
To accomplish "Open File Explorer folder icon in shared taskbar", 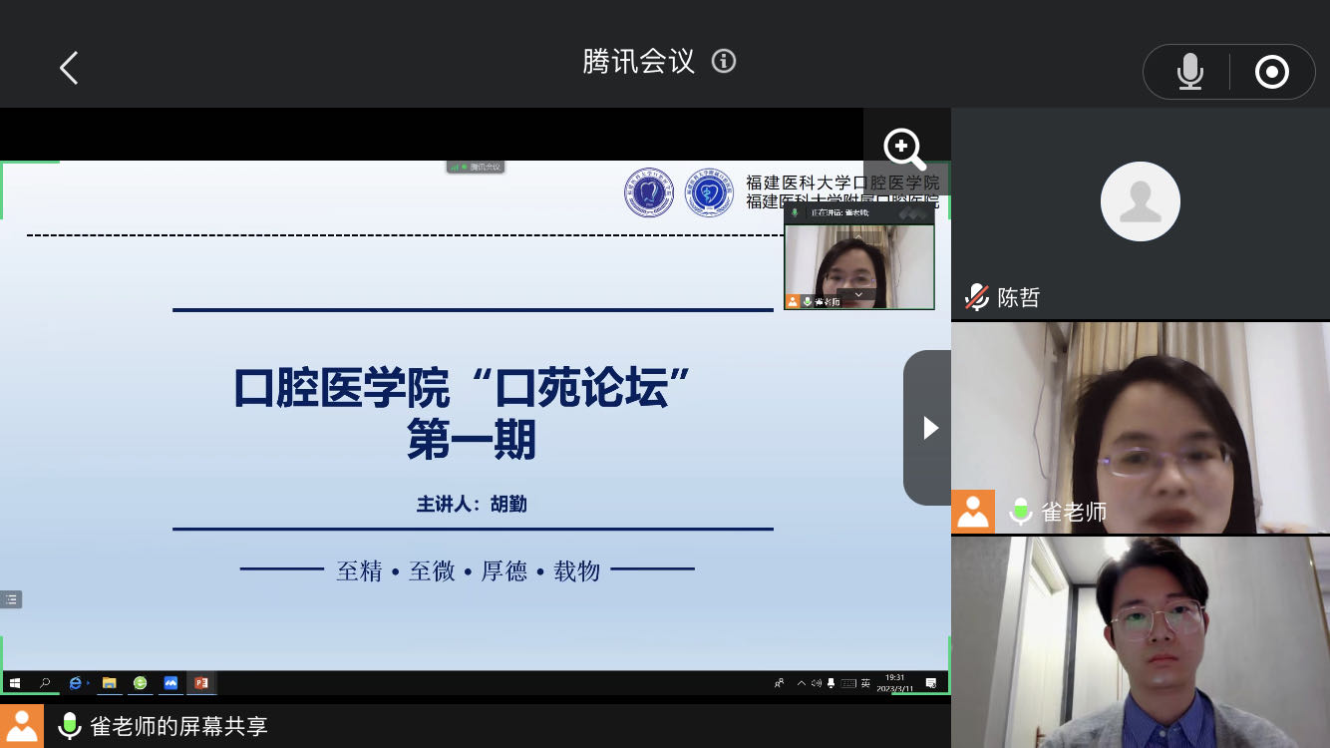I will point(109,683).
